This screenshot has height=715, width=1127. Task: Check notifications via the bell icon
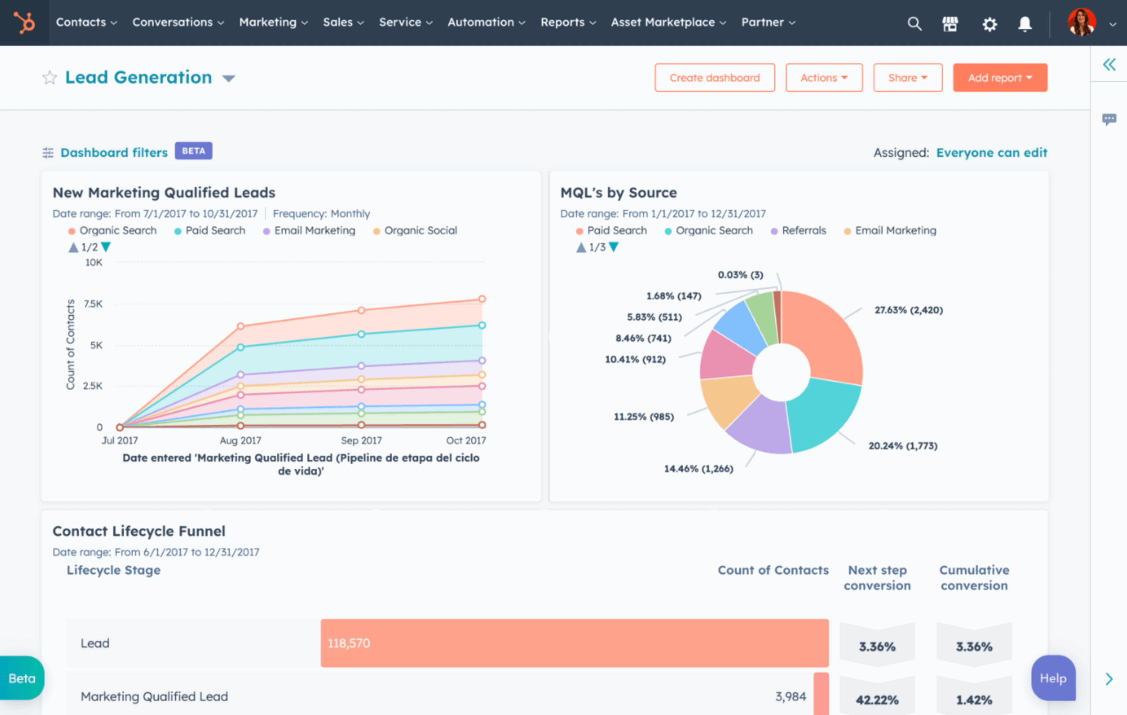[1024, 23]
